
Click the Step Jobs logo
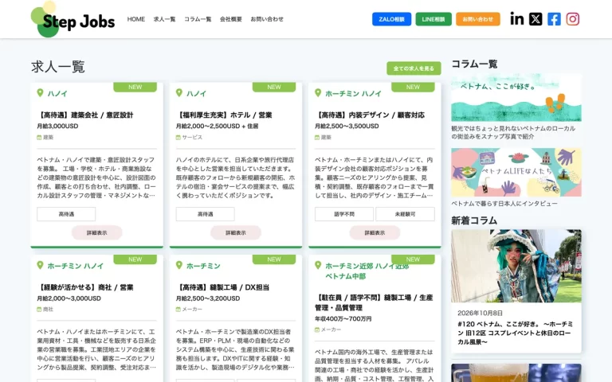(73, 19)
